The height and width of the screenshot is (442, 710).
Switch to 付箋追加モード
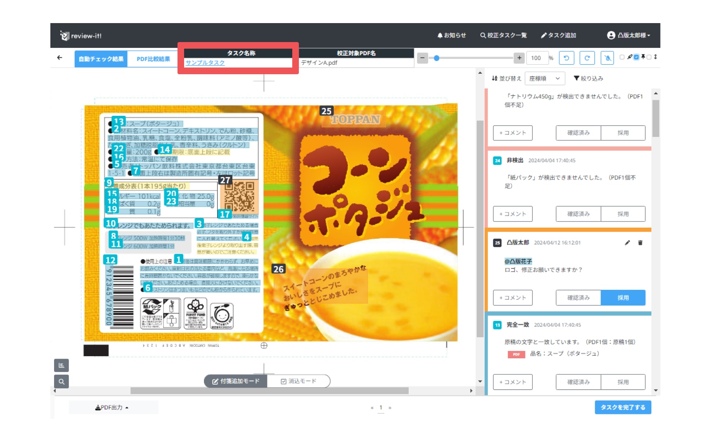[x=236, y=381]
